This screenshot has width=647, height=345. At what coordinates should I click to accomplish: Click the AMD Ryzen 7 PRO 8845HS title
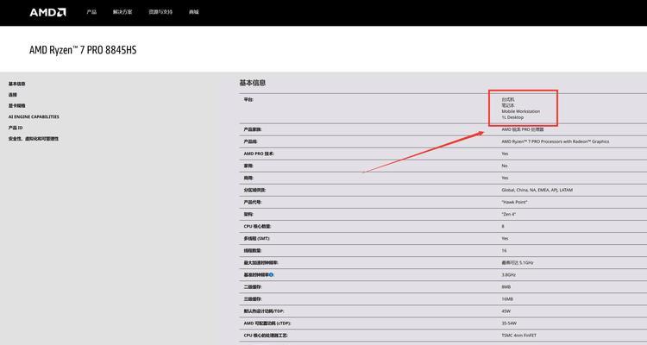coord(83,50)
